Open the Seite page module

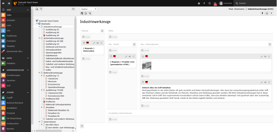click(15, 15)
